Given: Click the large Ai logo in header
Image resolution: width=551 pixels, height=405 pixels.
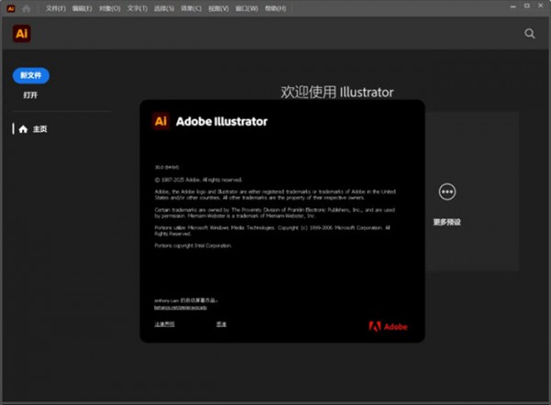Looking at the screenshot, I should [x=22, y=34].
